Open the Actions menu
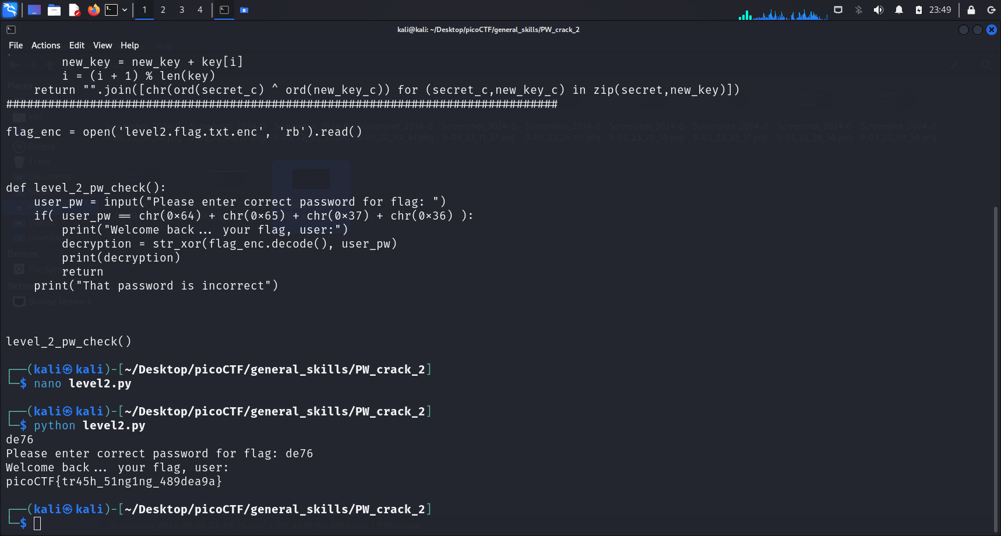The height and width of the screenshot is (536, 1001). pyautogui.click(x=45, y=45)
